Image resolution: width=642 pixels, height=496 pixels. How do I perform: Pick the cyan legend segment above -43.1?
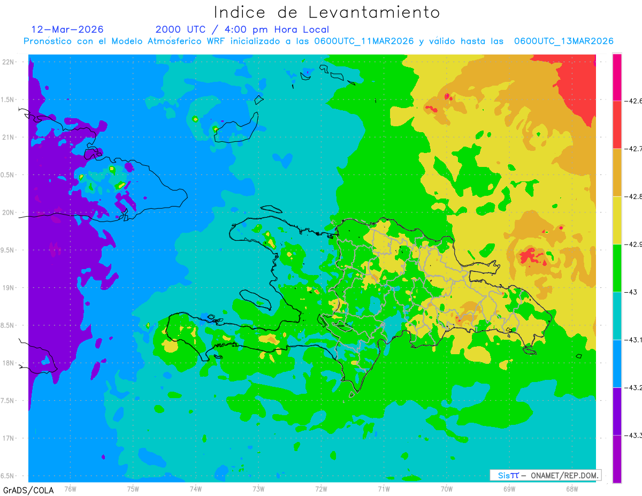coord(617,316)
